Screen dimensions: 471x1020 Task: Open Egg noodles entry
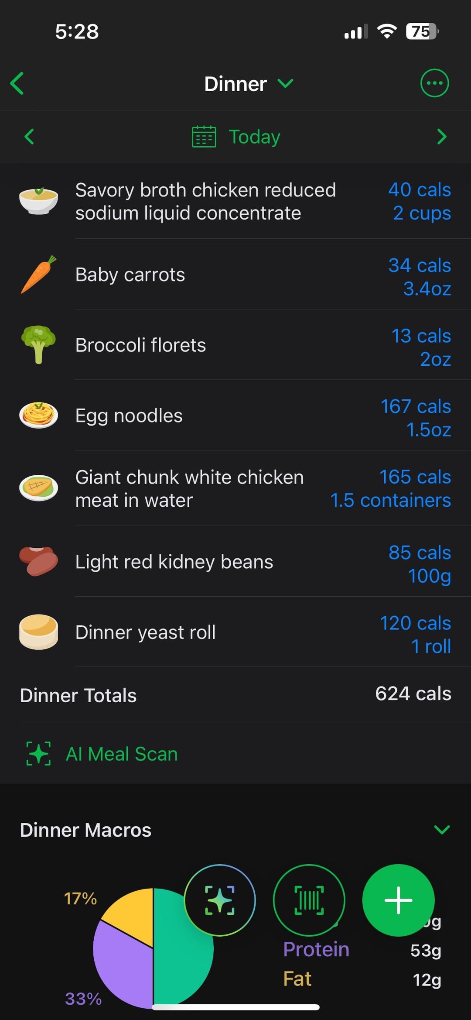tap(129, 416)
